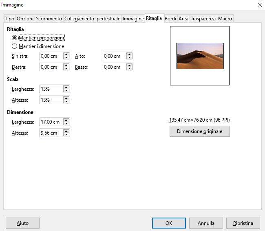The width and height of the screenshot is (265, 231).
Task: Switch to the Opzioni tab
Action: point(25,19)
